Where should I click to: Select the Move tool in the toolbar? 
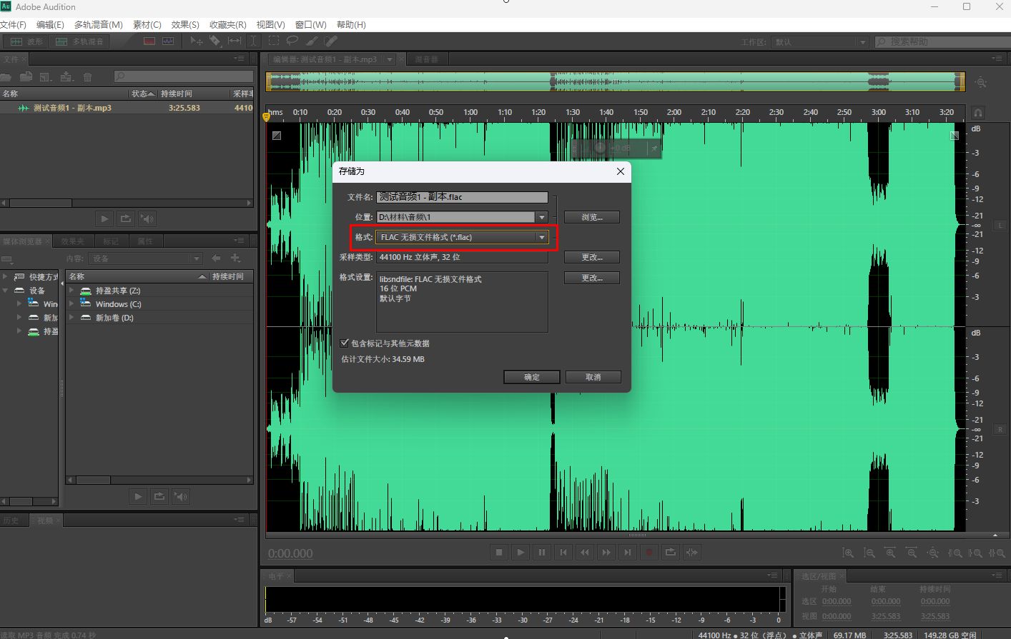[197, 41]
